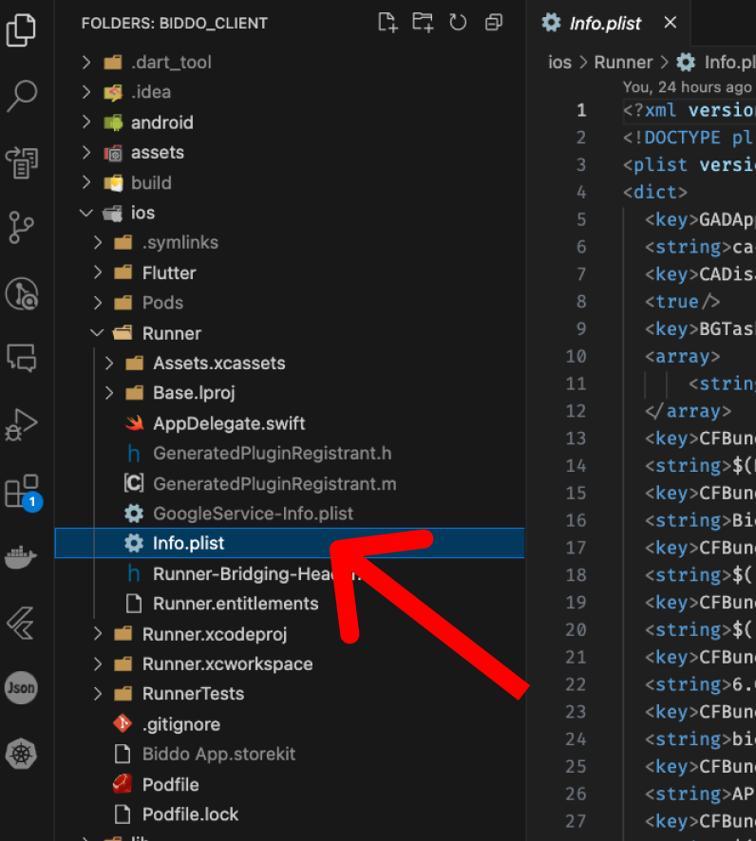The height and width of the screenshot is (841, 756).
Task: Expand Runner.xcodeproj folder
Action: [98, 634]
